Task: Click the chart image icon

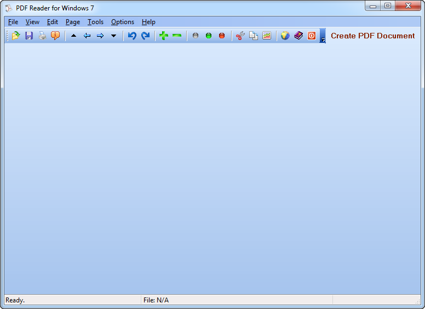Action: click(x=267, y=36)
